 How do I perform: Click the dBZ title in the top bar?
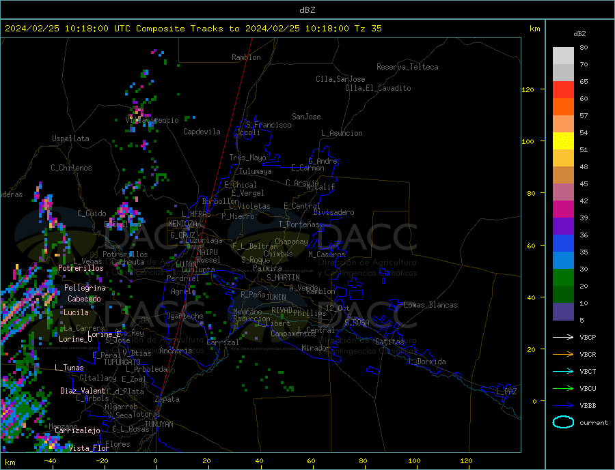307,10
